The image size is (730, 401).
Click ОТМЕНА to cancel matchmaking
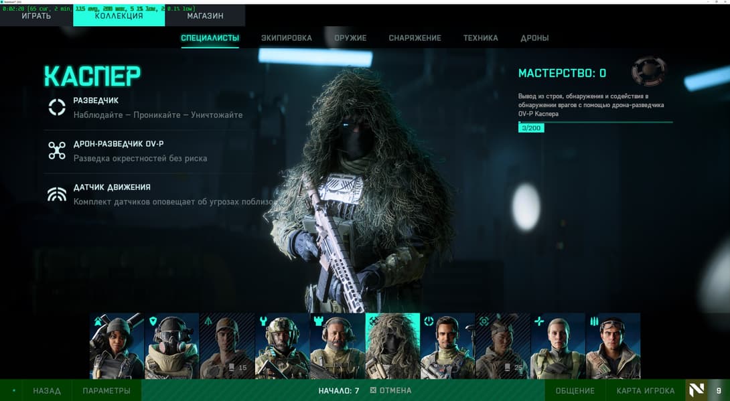tap(390, 391)
